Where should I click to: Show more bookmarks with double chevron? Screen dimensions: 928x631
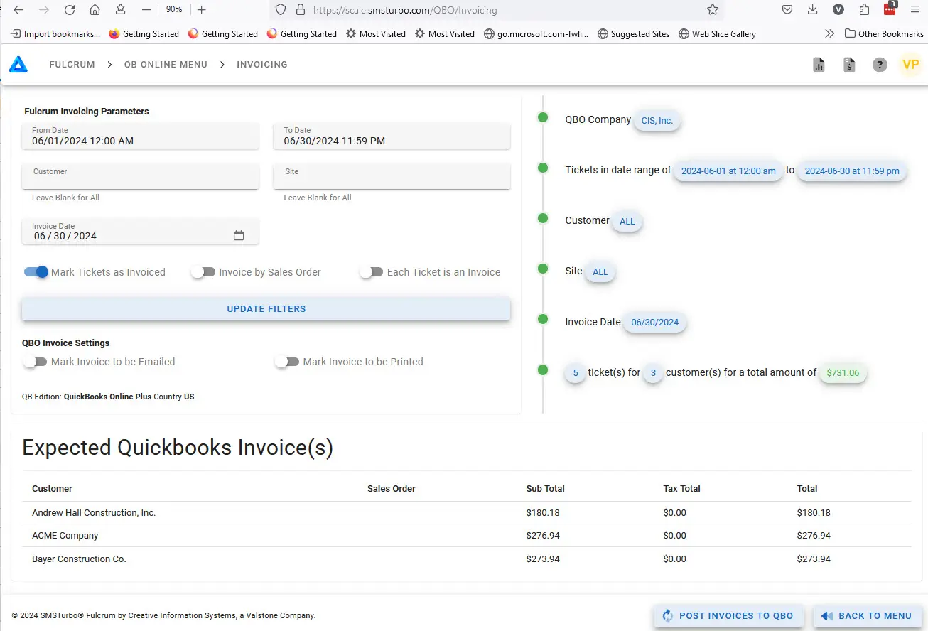pyautogui.click(x=829, y=33)
